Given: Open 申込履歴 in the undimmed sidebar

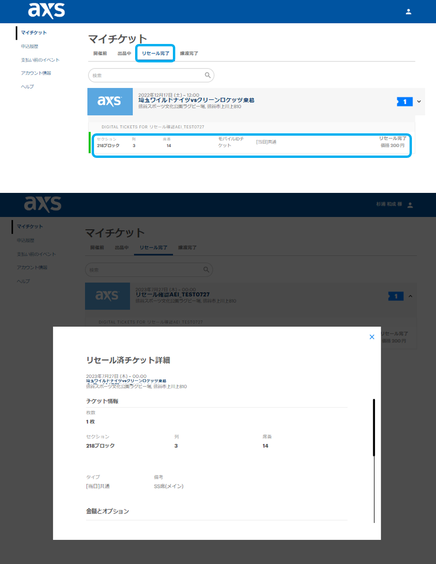Looking at the screenshot, I should coord(29,46).
